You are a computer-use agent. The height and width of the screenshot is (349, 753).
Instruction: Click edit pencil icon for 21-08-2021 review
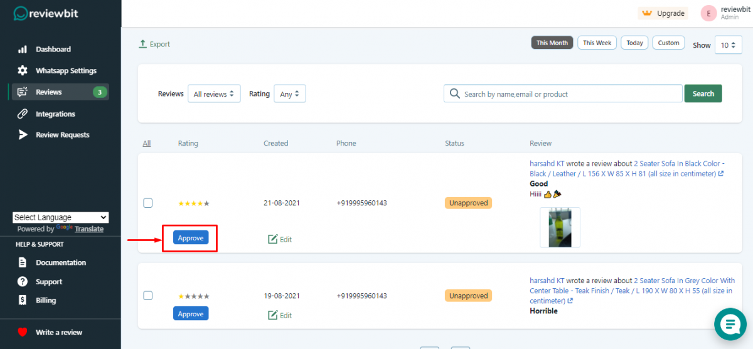(273, 239)
